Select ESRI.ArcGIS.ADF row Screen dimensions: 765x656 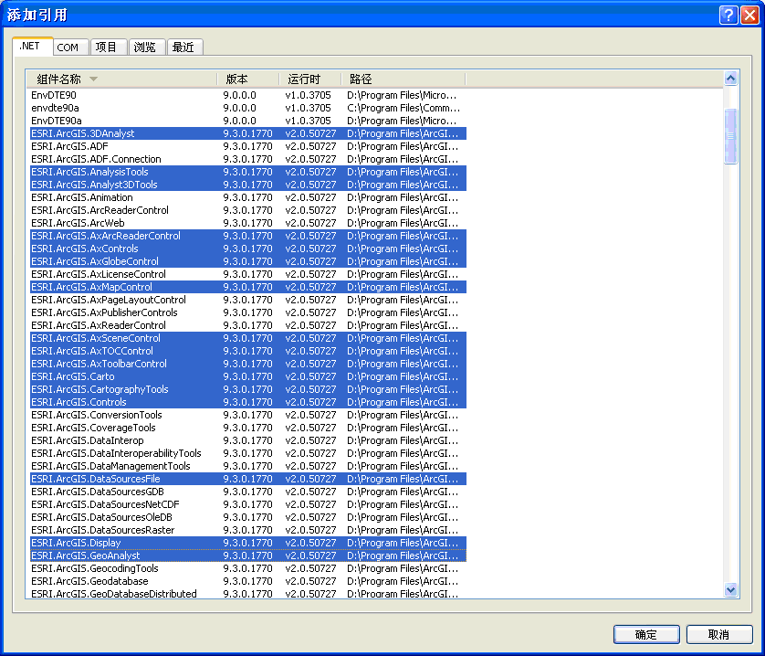[x=247, y=146]
